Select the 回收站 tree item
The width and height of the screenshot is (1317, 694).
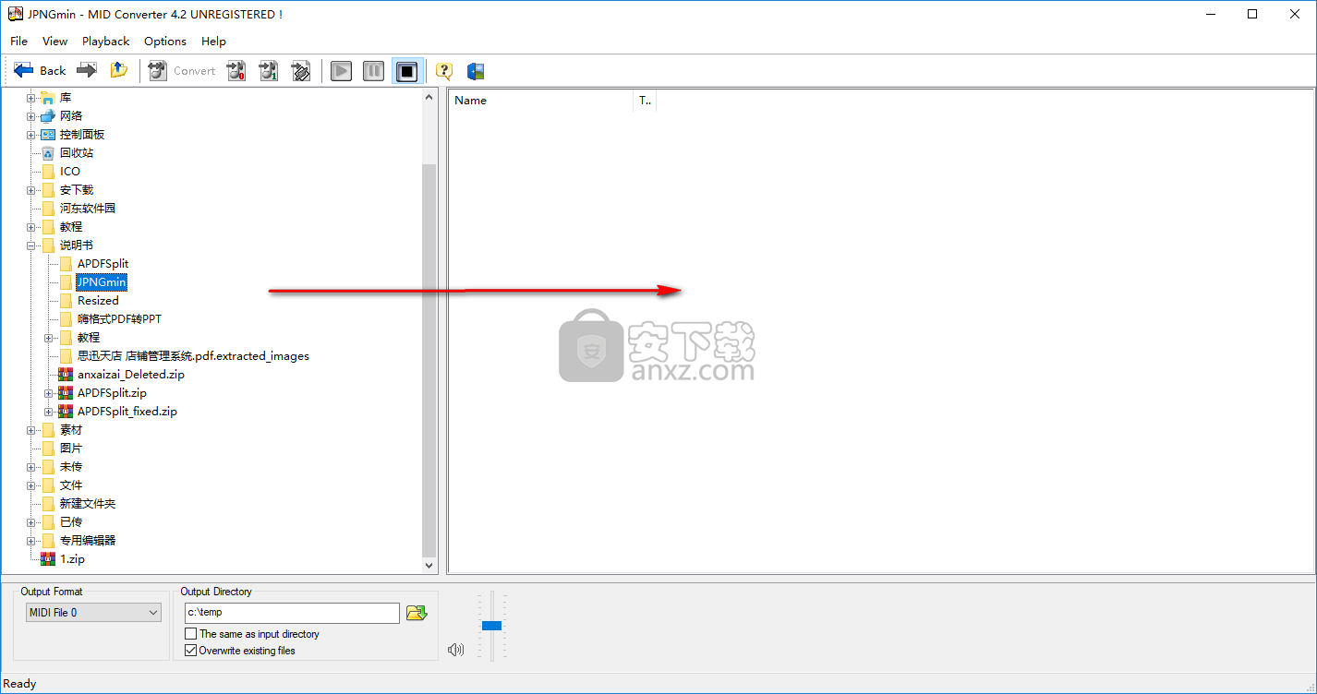pos(77,153)
